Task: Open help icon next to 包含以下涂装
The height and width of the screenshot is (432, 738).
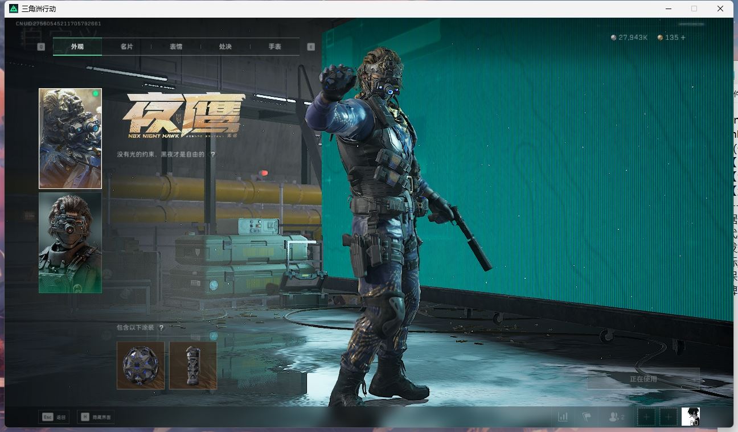Action: tap(161, 328)
